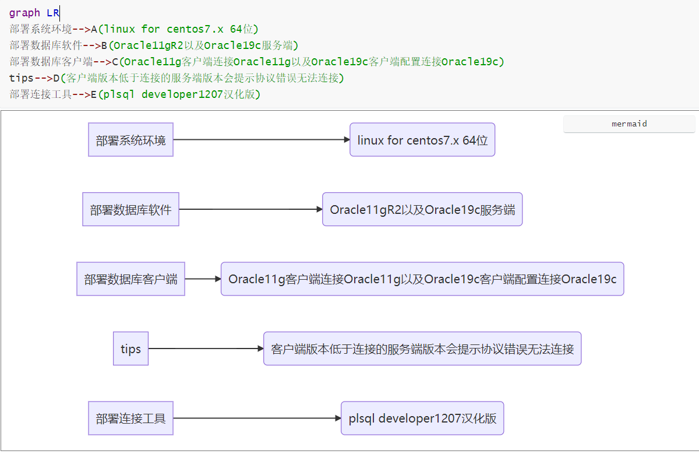The width and height of the screenshot is (699, 454).
Task: Click code line defining node B
Action: 154,45
